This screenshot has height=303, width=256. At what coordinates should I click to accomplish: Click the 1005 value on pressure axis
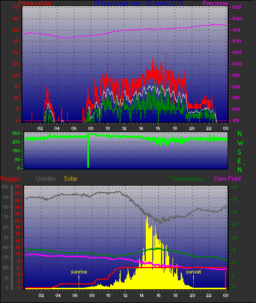237,52
